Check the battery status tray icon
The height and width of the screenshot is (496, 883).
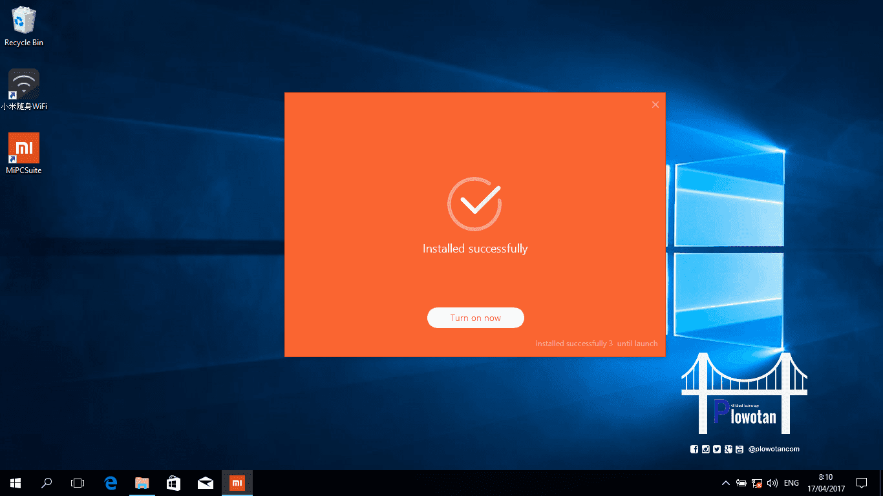(x=741, y=482)
